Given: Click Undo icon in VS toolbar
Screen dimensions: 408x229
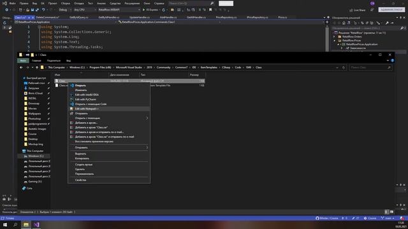Looking at the screenshot, I should click(x=43, y=10).
